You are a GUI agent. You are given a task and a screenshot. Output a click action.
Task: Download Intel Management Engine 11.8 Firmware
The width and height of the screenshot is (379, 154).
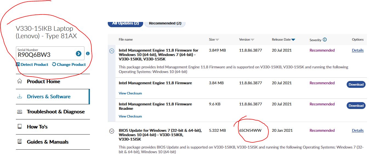(356, 84)
